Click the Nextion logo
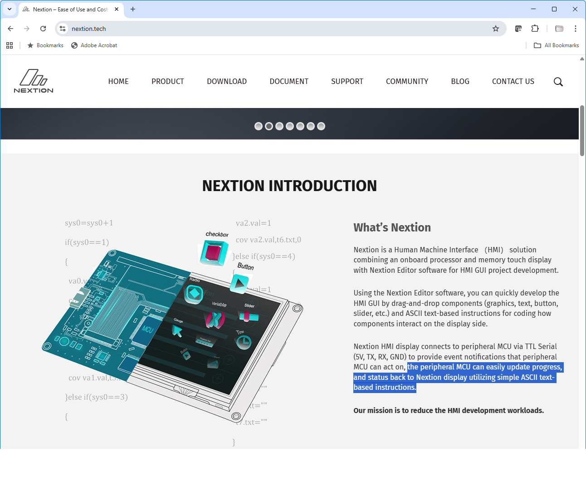The image size is (586, 487). click(34, 81)
